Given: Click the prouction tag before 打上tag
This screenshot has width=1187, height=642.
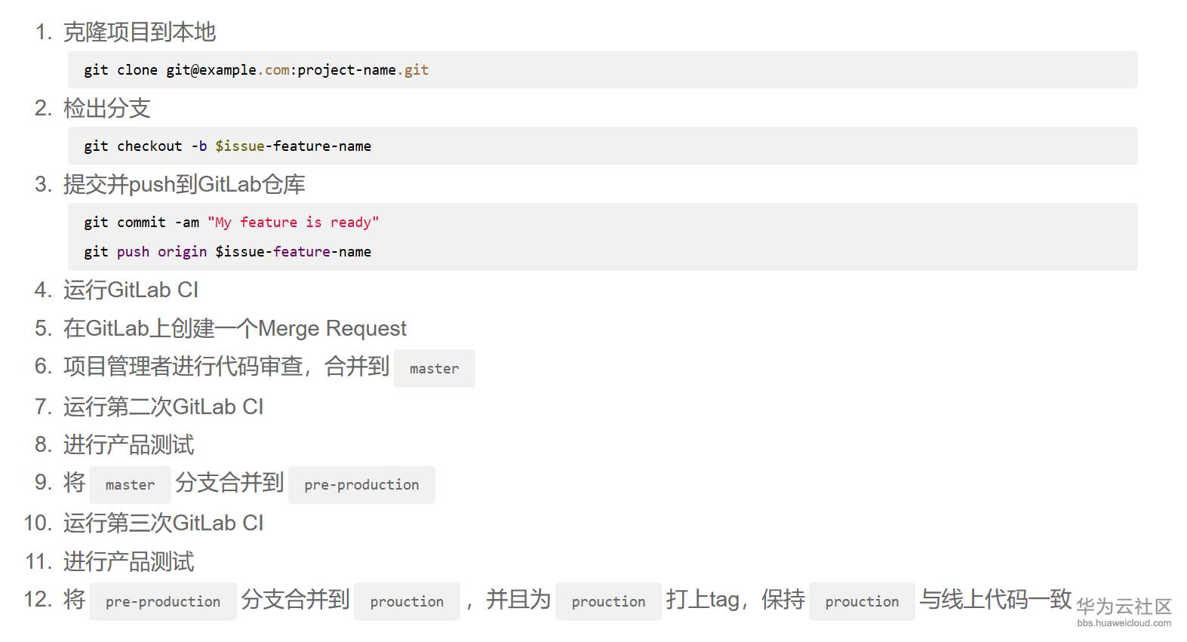Looking at the screenshot, I should [x=608, y=602].
